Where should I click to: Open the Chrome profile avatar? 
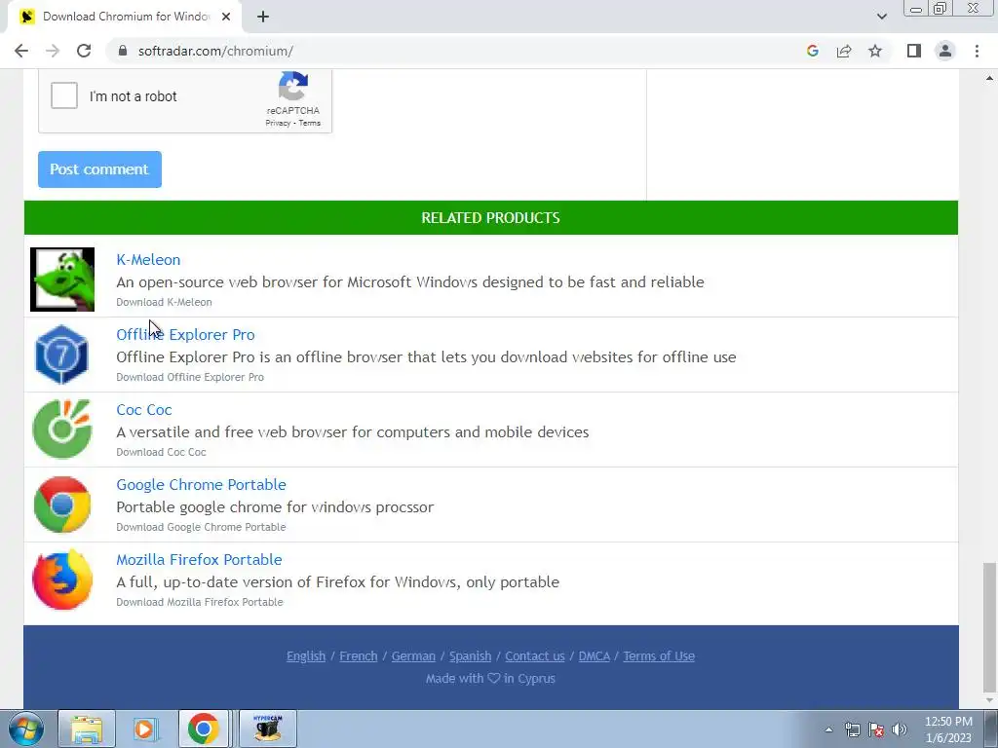[945, 51]
